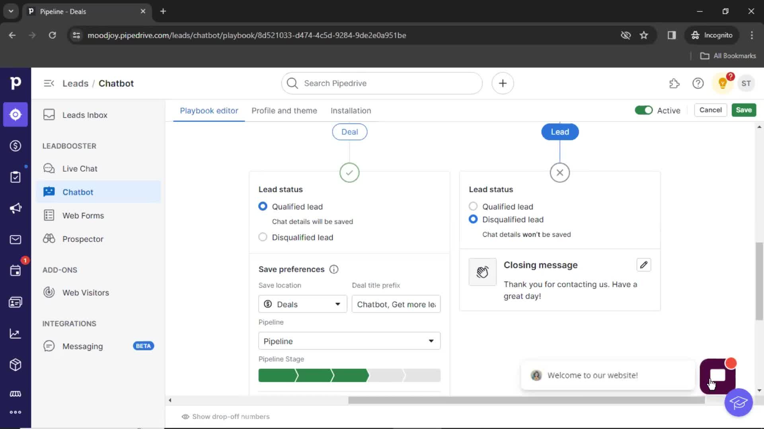Click the horizontal scrollbar of the editor
This screenshot has width=764, height=429.
pos(526,400)
